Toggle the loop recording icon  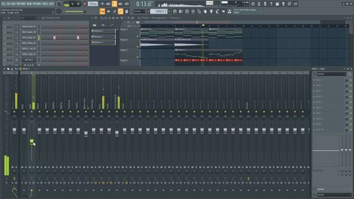pyautogui.click(x=127, y=4)
